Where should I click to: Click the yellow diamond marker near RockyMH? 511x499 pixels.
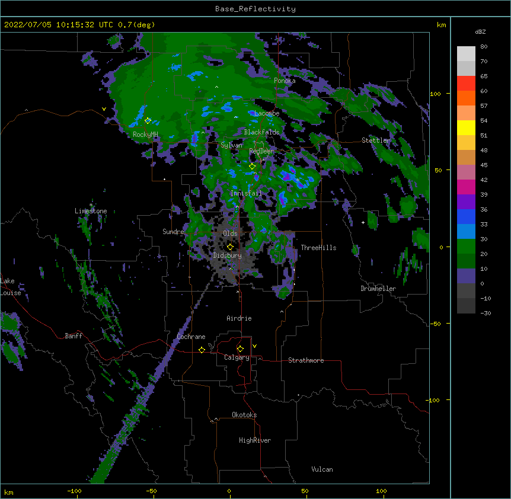(x=148, y=120)
